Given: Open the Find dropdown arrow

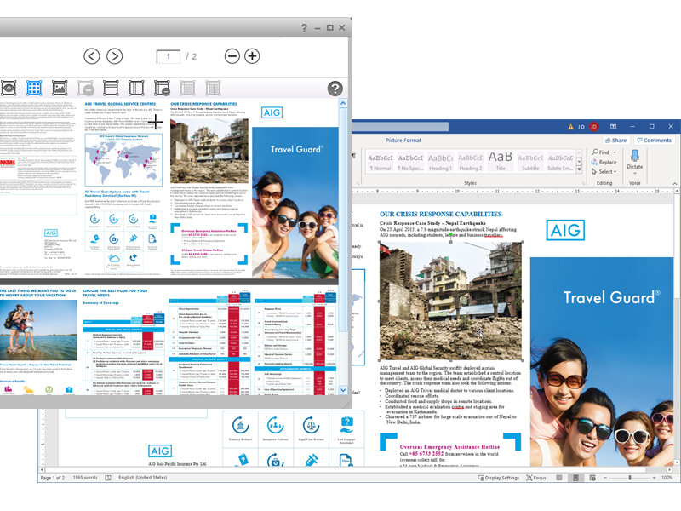Looking at the screenshot, I should [615, 152].
